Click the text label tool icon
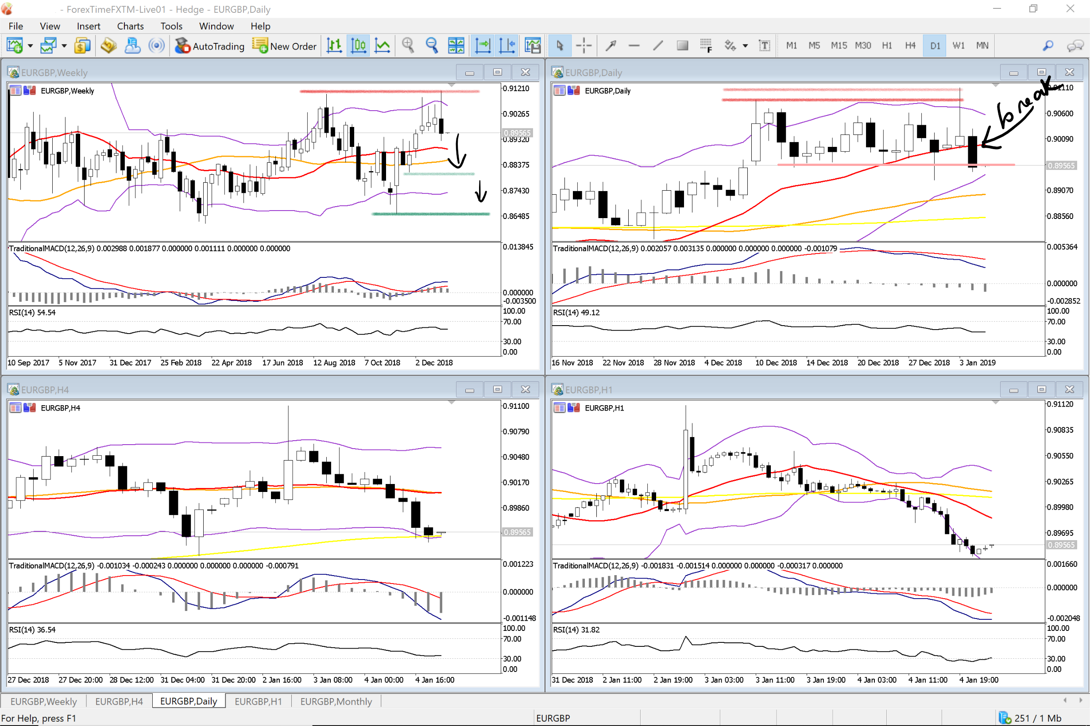This screenshot has width=1090, height=726. click(x=764, y=46)
